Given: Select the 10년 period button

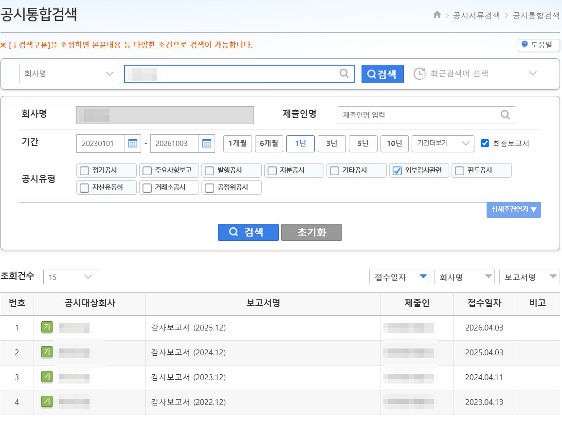Looking at the screenshot, I should tap(395, 144).
